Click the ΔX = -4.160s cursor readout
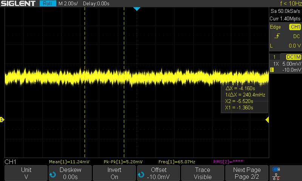Viewport: 302px width, 181px height. 240,88
